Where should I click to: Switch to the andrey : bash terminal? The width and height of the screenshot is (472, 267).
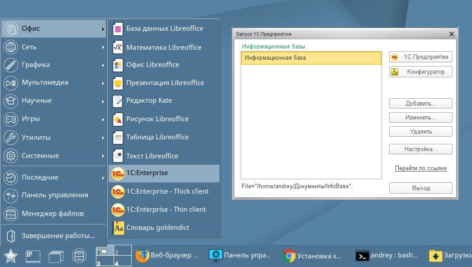click(x=387, y=256)
